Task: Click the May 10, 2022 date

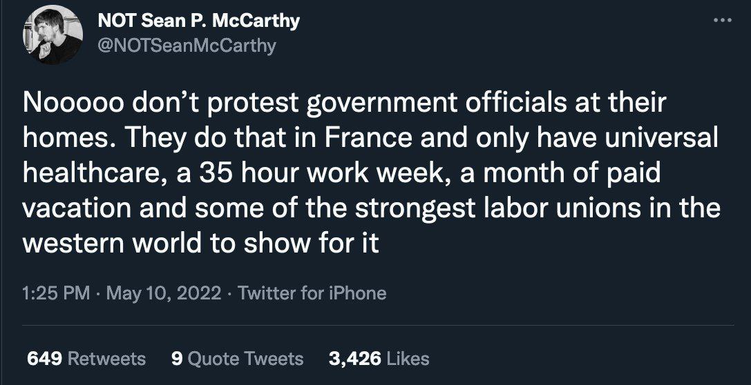Action: click(x=163, y=293)
